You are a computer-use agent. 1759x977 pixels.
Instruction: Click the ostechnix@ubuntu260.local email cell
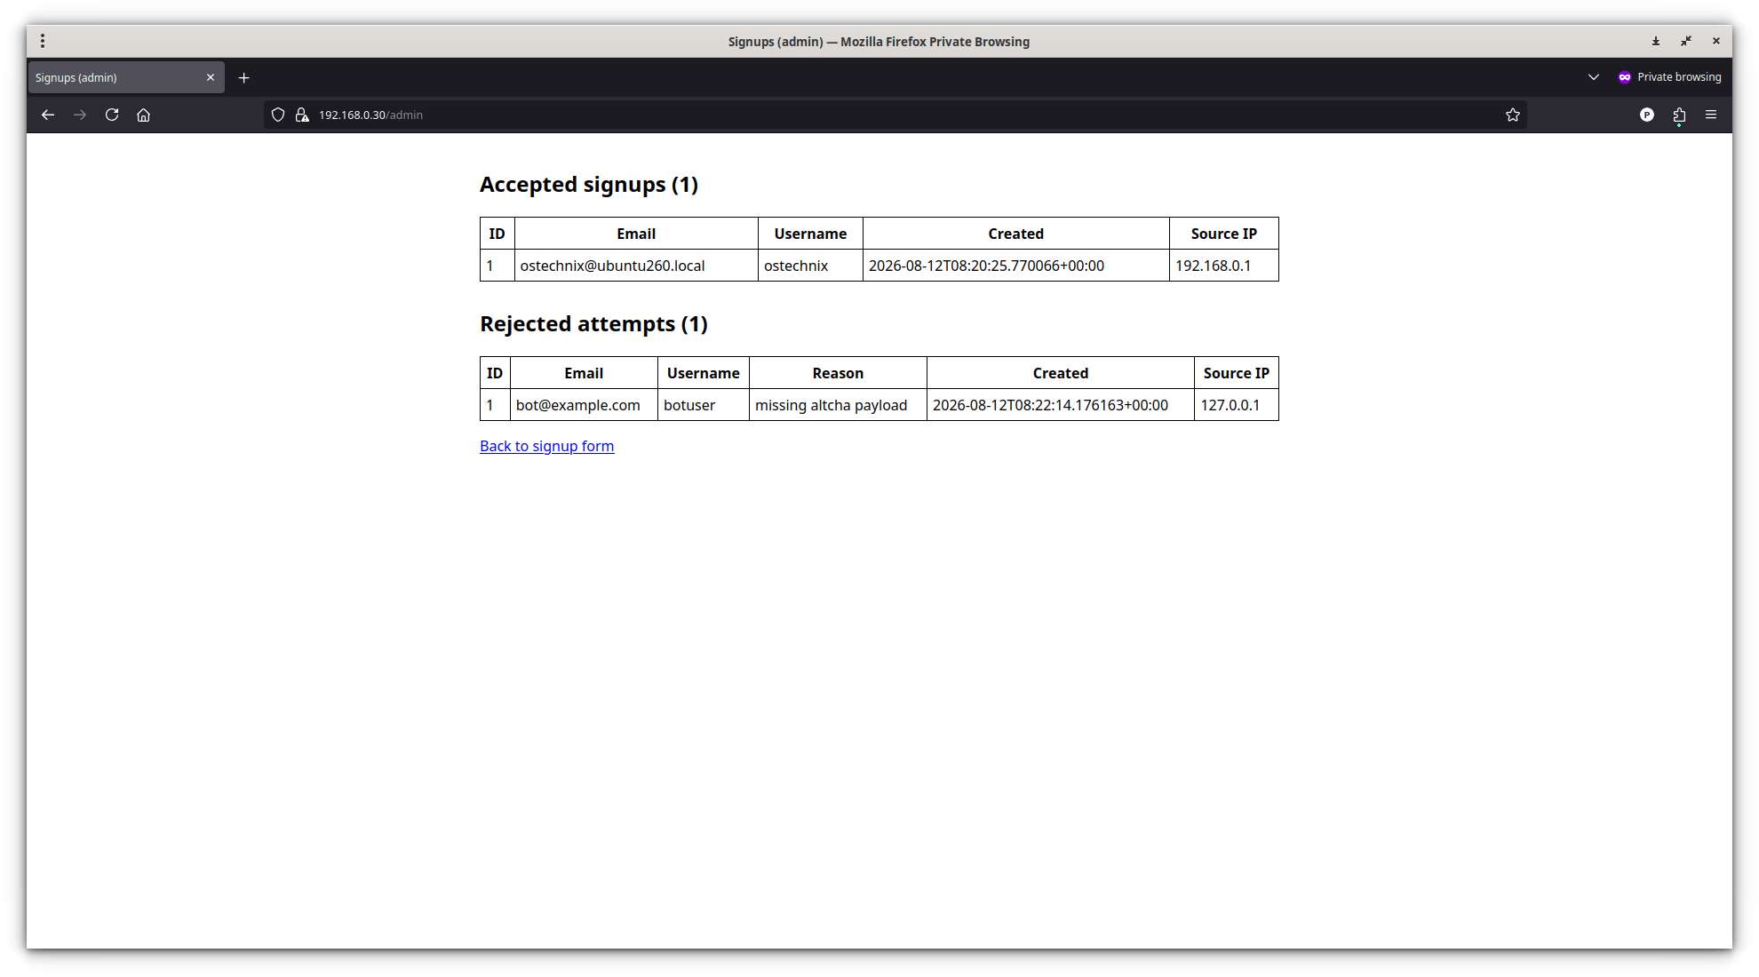tap(636, 266)
